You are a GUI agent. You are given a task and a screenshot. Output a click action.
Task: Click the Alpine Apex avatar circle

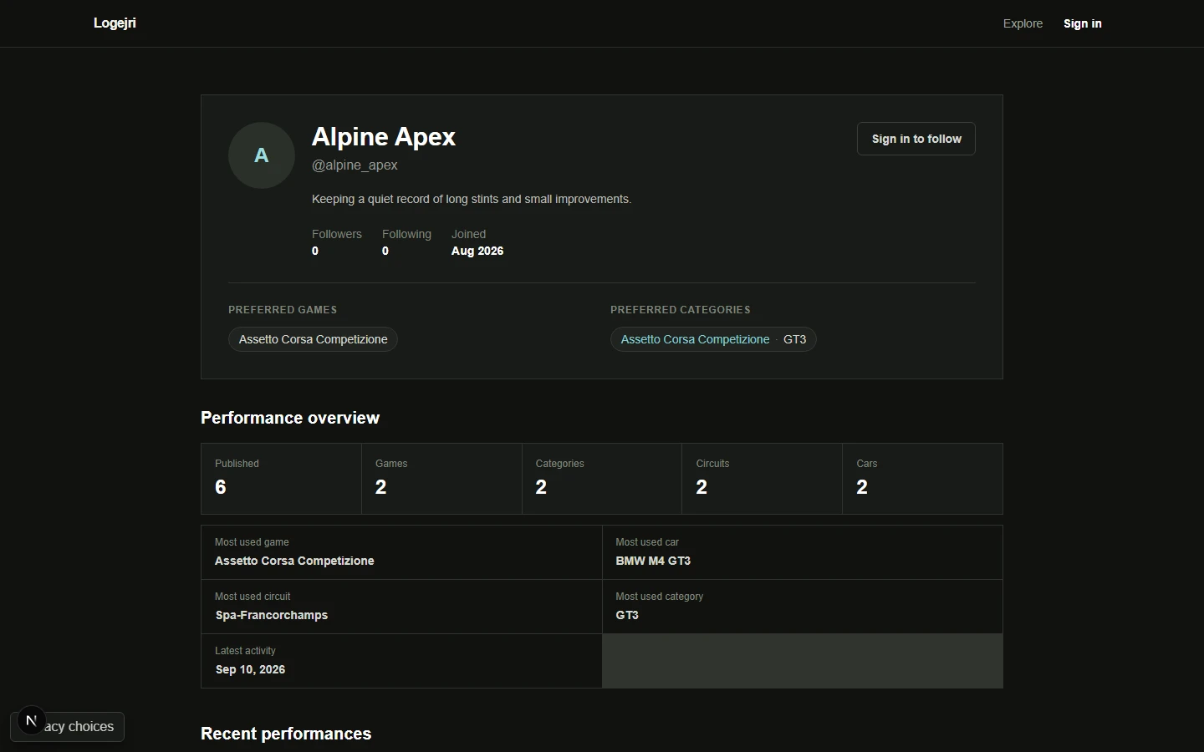[x=262, y=155]
